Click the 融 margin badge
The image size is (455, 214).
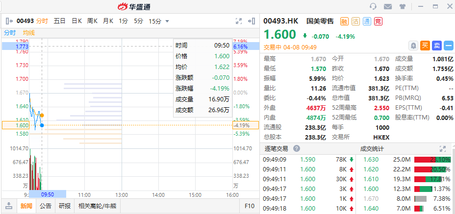[345, 21]
